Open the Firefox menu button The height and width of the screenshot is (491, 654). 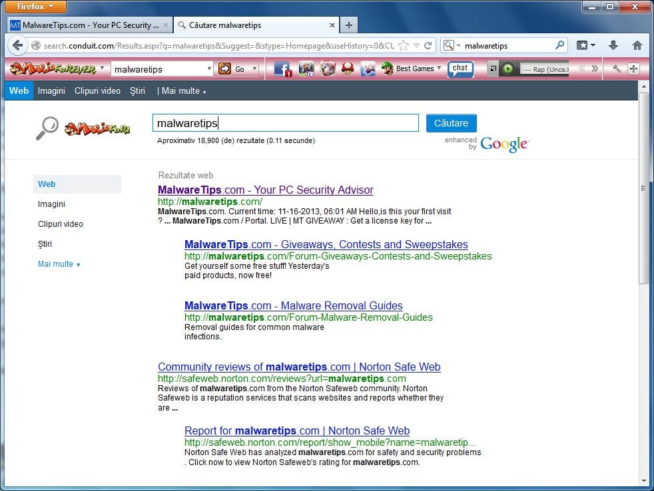coord(36,6)
